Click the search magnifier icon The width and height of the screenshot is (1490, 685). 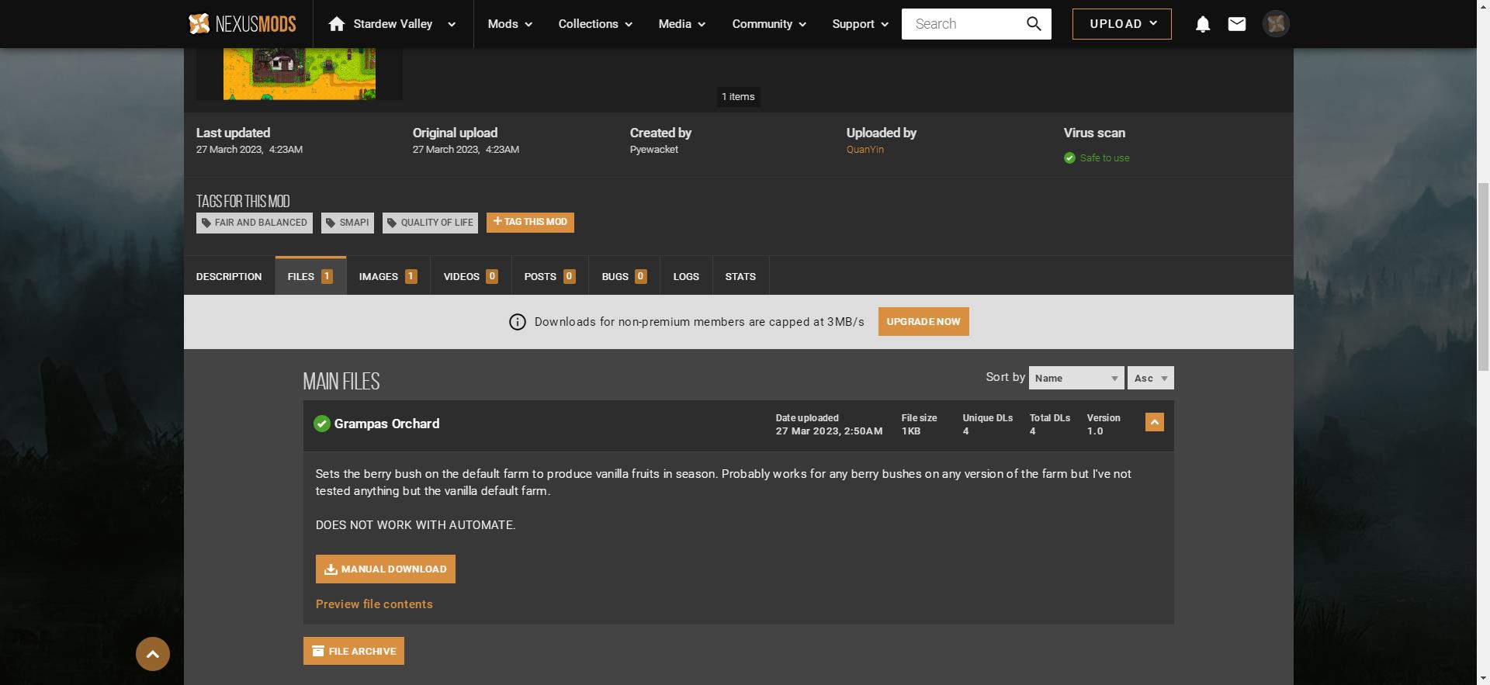click(x=1034, y=24)
